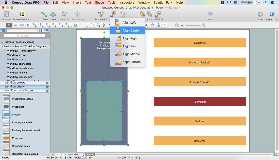Click the Customers box on canvas
This screenshot has height=160, width=279.
(x=200, y=43)
